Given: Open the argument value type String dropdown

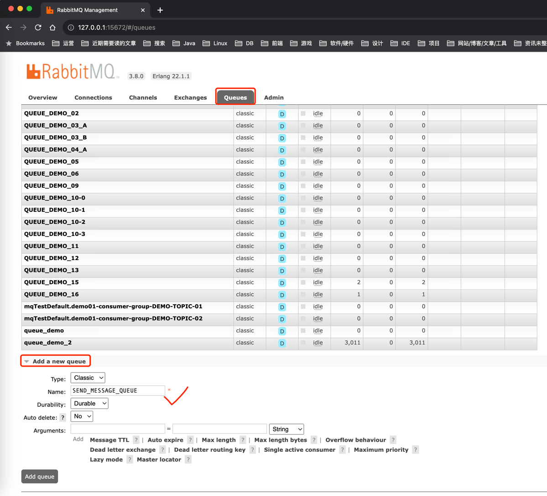Looking at the screenshot, I should (287, 429).
